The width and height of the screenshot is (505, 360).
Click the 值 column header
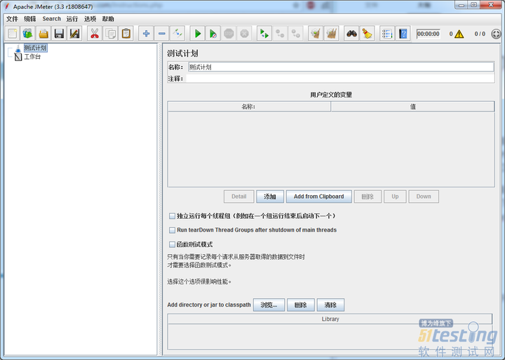(412, 107)
